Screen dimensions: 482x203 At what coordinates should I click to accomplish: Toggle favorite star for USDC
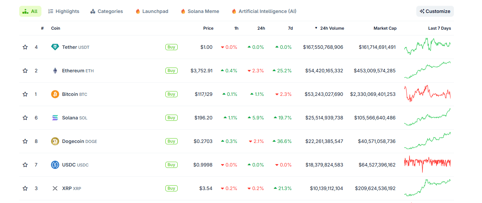click(x=25, y=165)
